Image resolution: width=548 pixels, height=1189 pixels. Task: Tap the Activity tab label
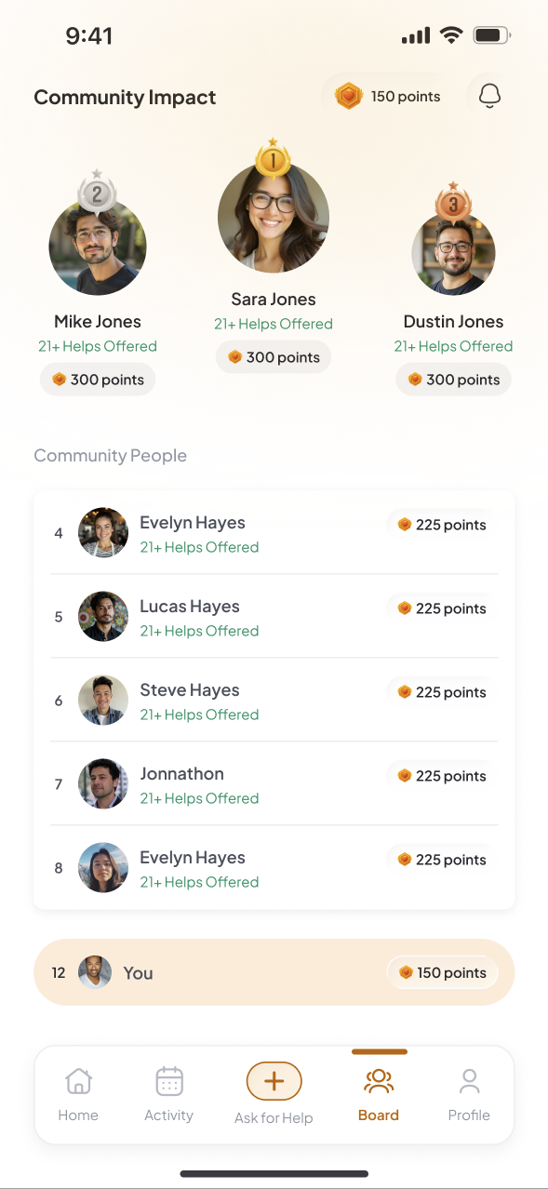[x=169, y=1115]
